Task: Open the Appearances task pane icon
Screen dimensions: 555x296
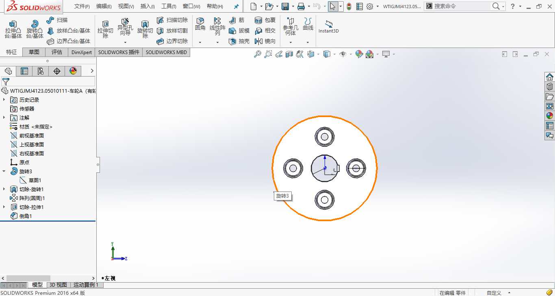Action: pos(550,115)
